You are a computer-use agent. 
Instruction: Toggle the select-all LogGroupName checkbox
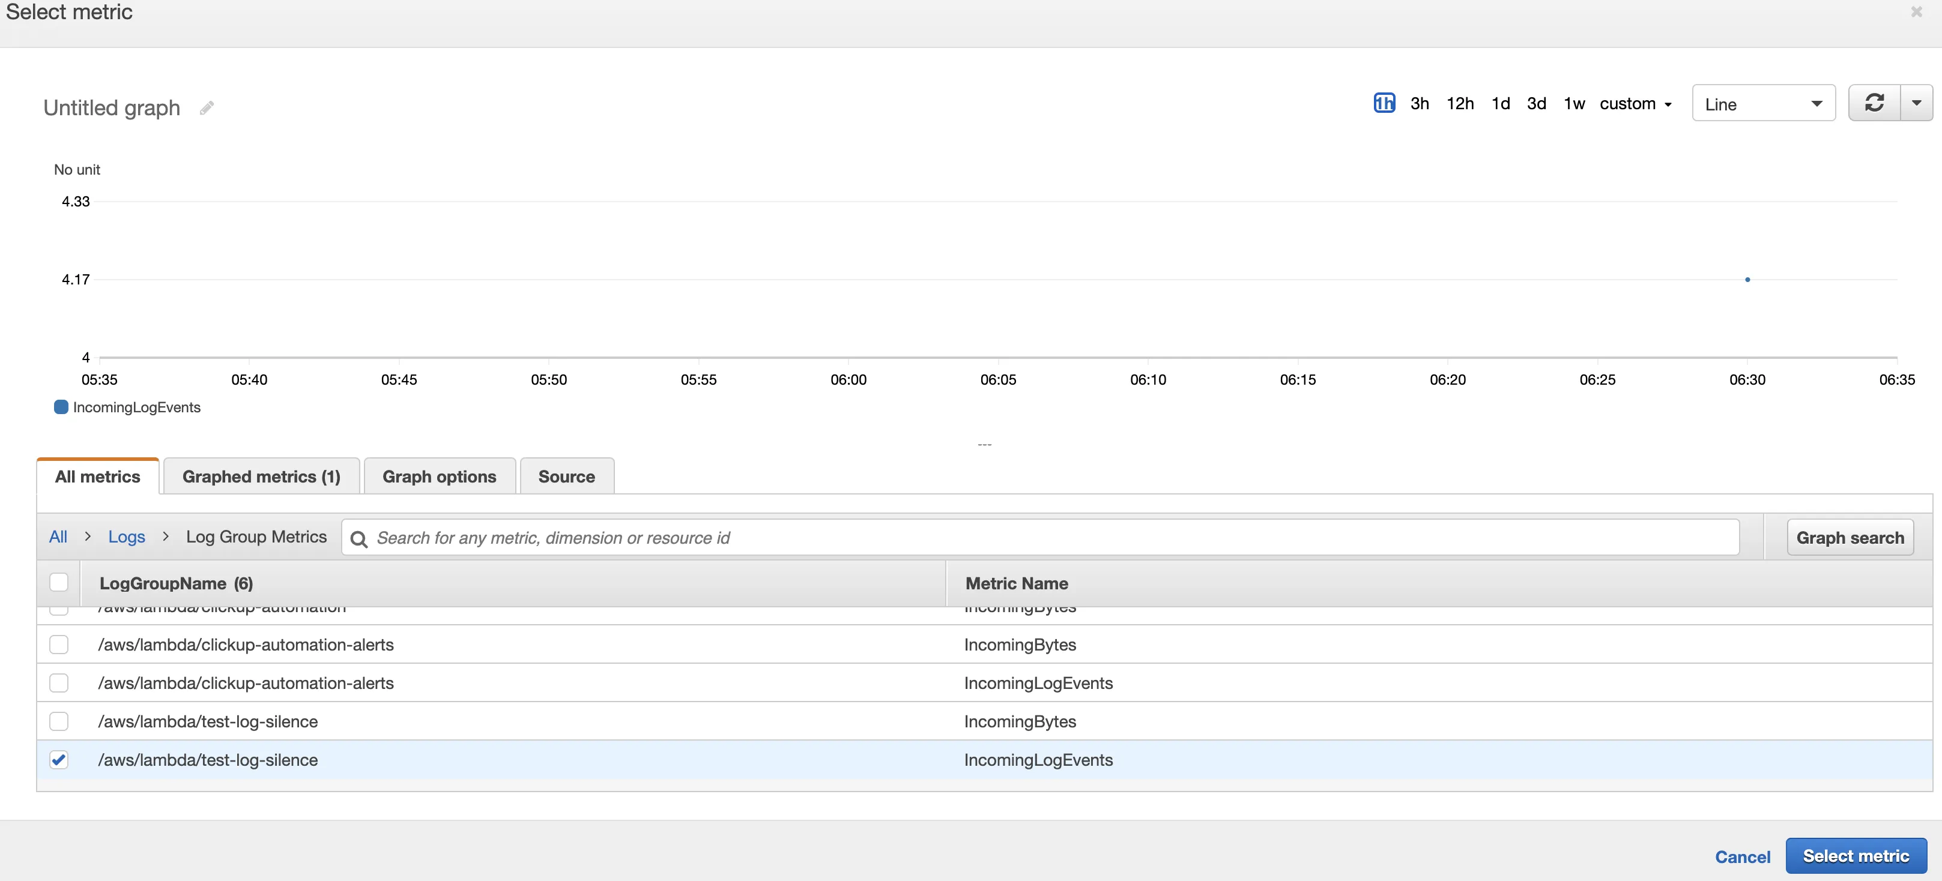click(x=59, y=583)
